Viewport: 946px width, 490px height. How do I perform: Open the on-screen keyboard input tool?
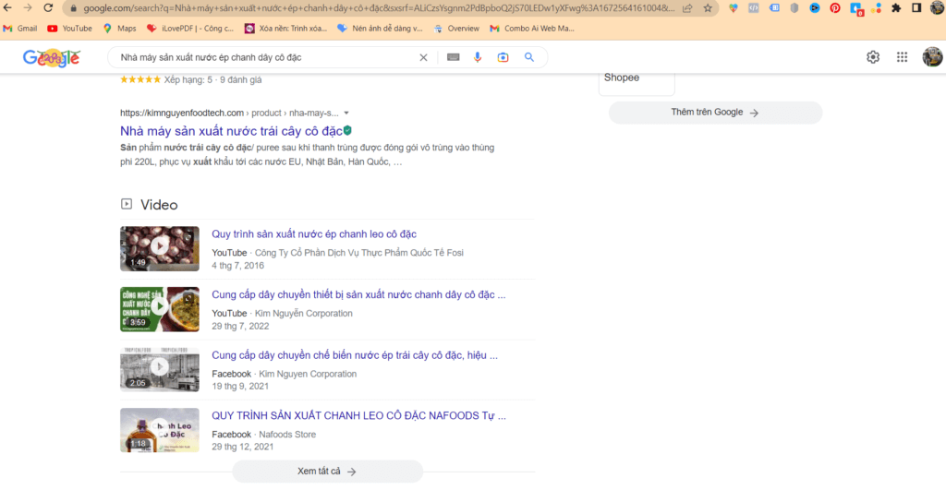[x=453, y=57]
